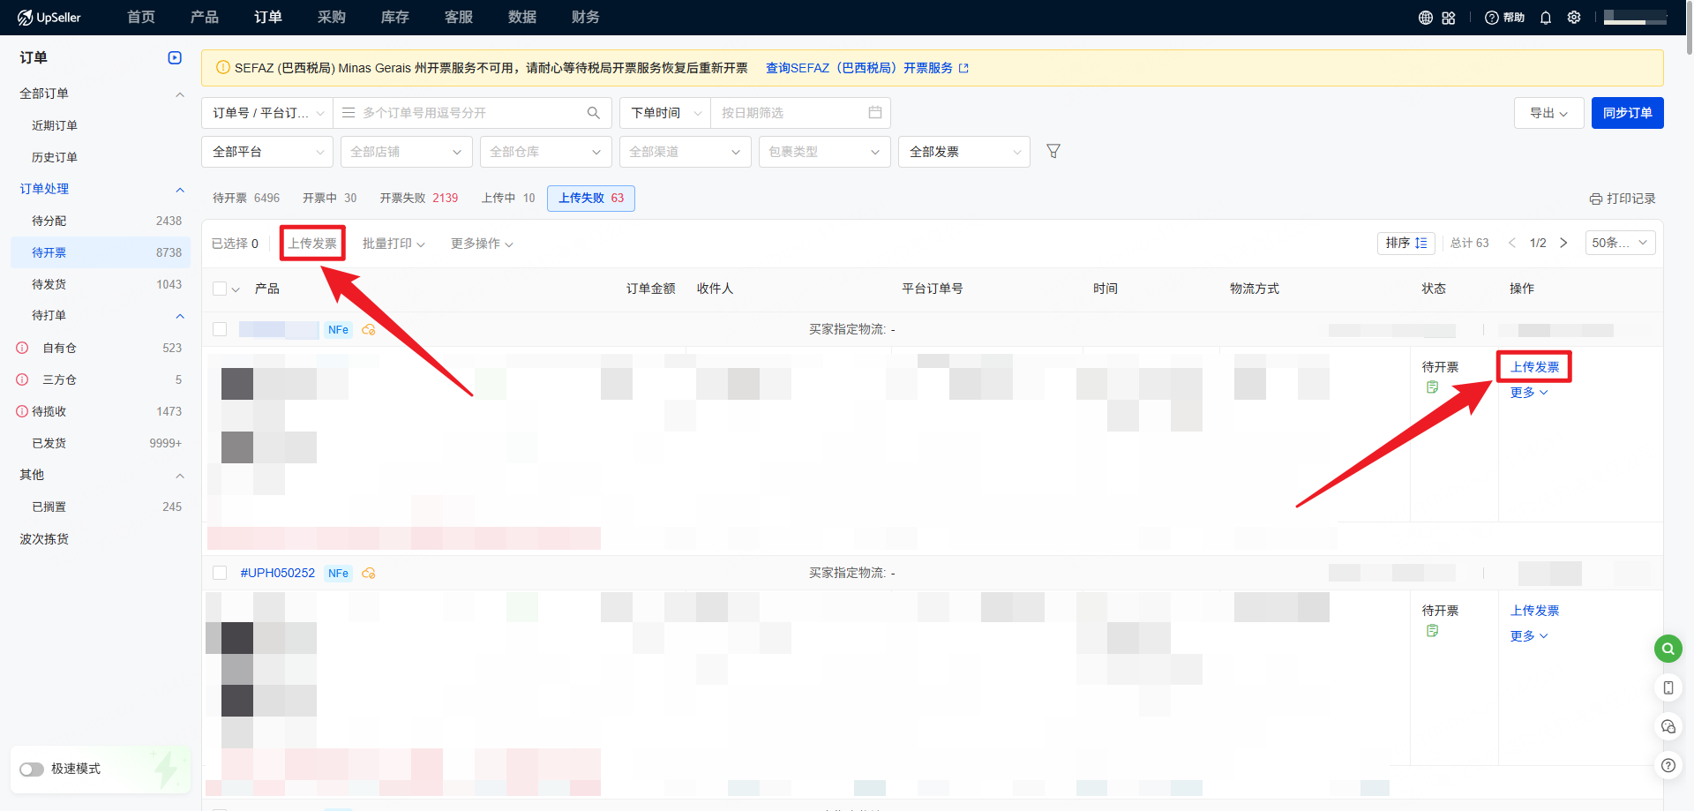Click the 打印记录 printer icon
Image resolution: width=1694 pixels, height=811 pixels.
pyautogui.click(x=1597, y=198)
